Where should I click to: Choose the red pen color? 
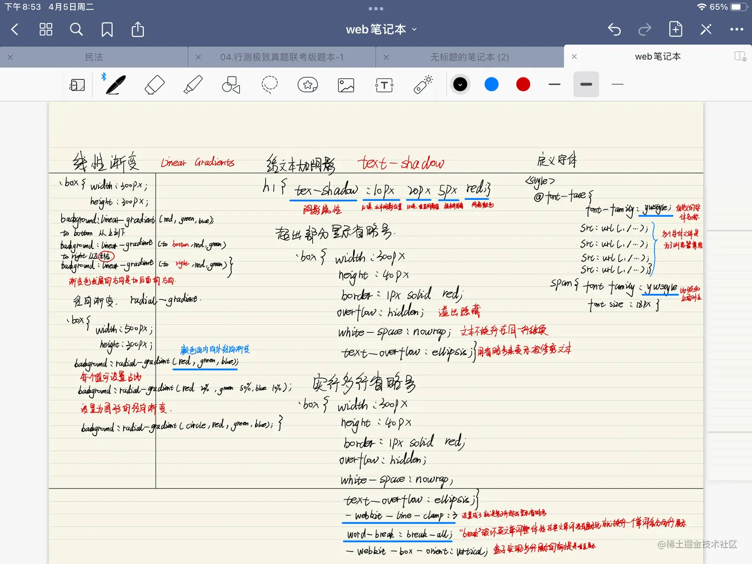523,85
